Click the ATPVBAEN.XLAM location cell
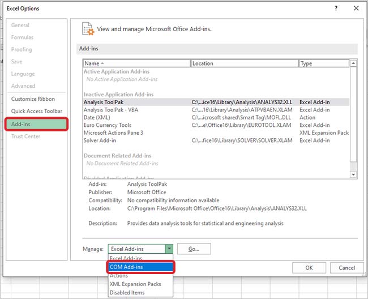The image size is (368, 299). [x=242, y=110]
